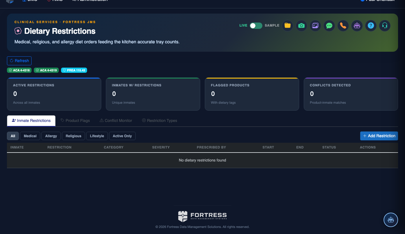The image size is (405, 234).
Task: Toggle the Live/Sample data switch
Action: point(256,25)
